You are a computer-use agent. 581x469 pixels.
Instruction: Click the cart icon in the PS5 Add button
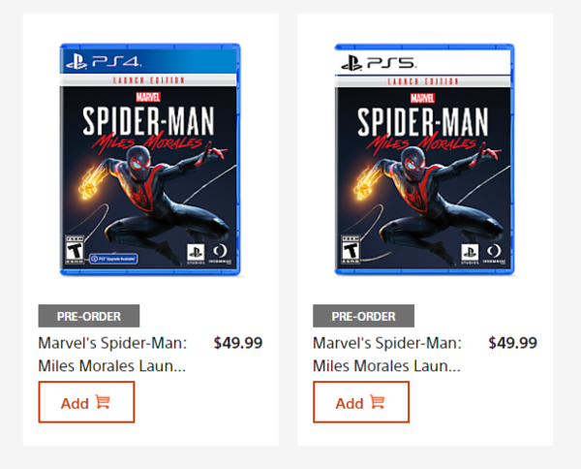pyautogui.click(x=378, y=402)
